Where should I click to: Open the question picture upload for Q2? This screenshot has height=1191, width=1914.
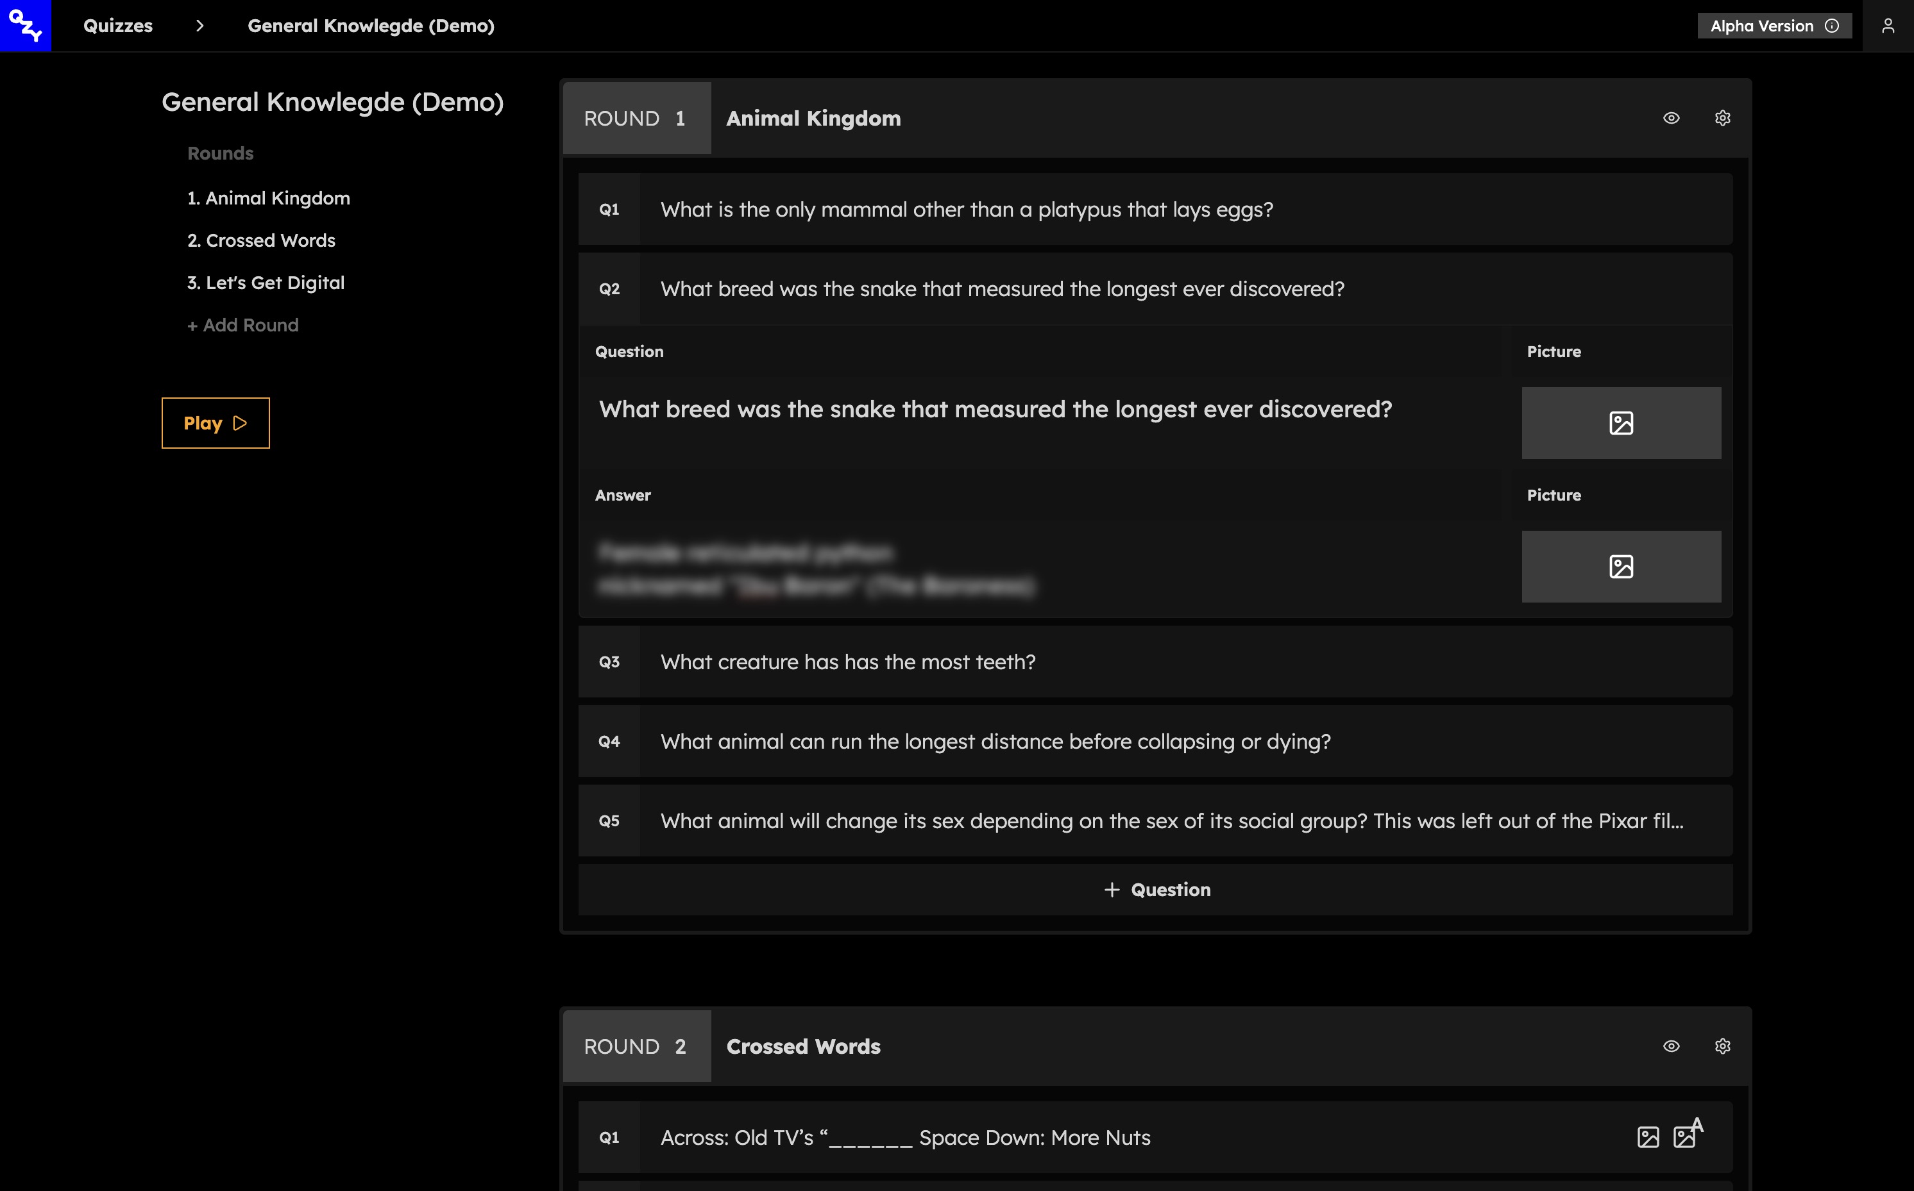pos(1621,422)
